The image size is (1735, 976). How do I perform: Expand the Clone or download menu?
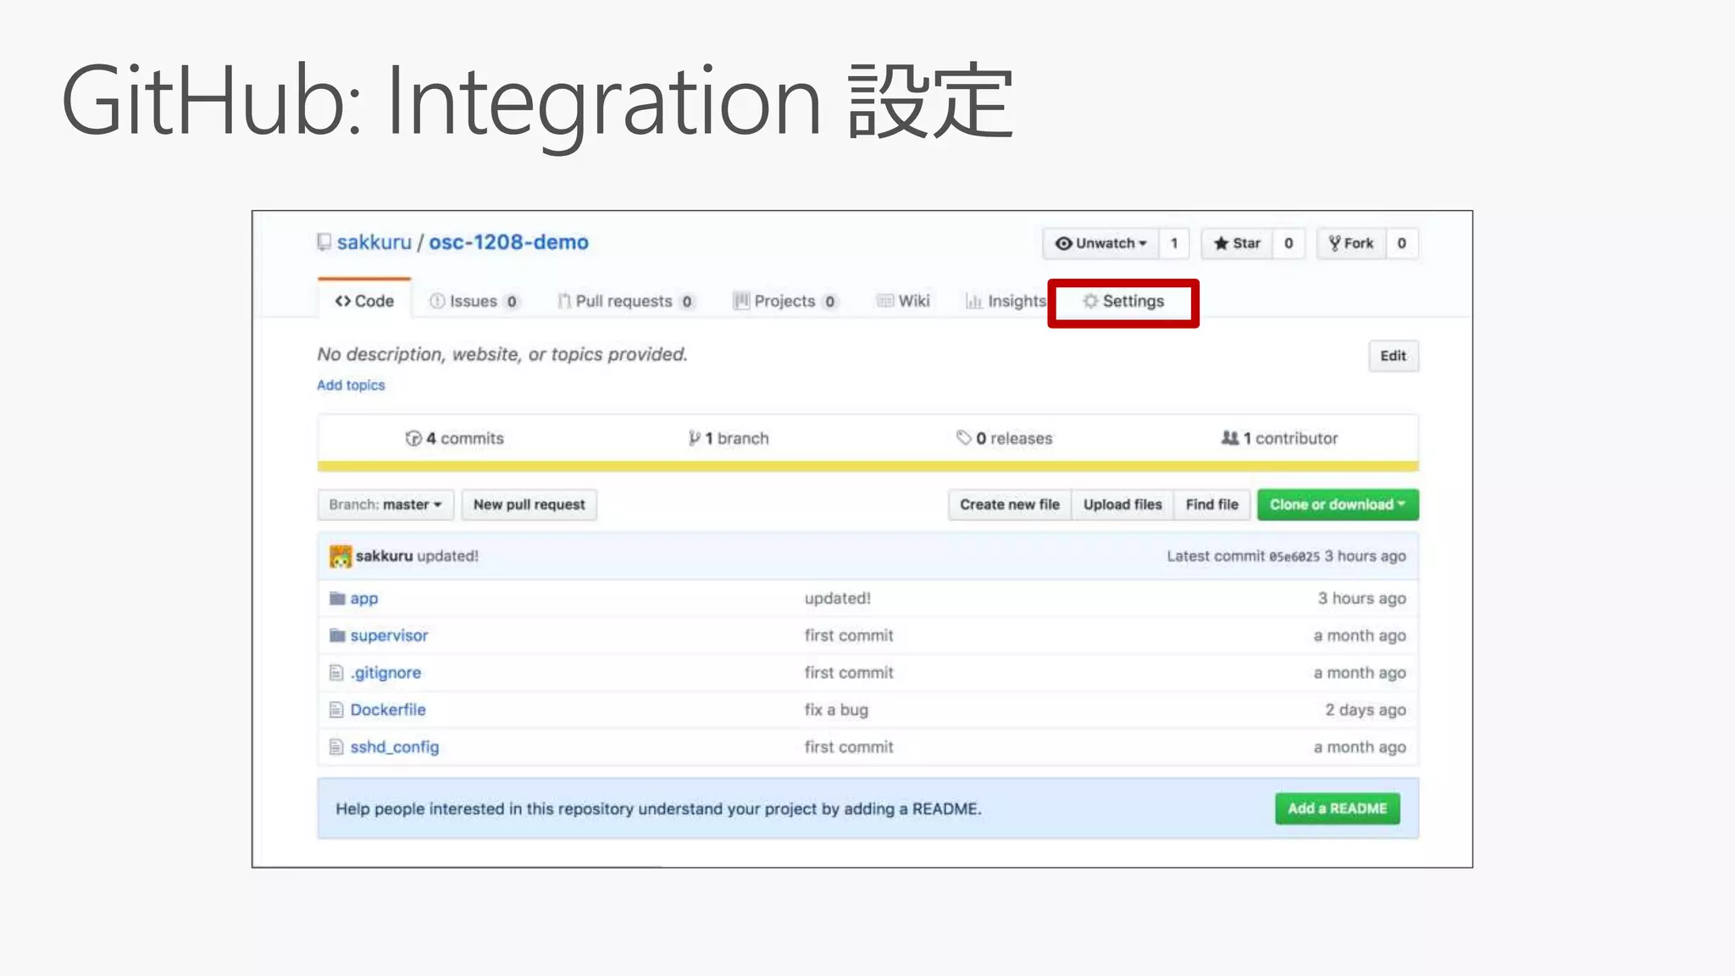[x=1337, y=505]
